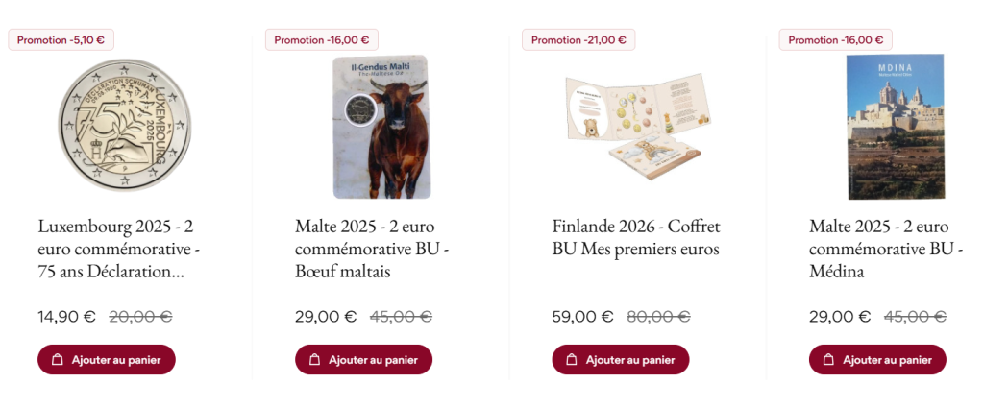984x408 pixels.
Task: Open Luxembourg 2025 2 euro commémorative title
Action: click(x=119, y=249)
